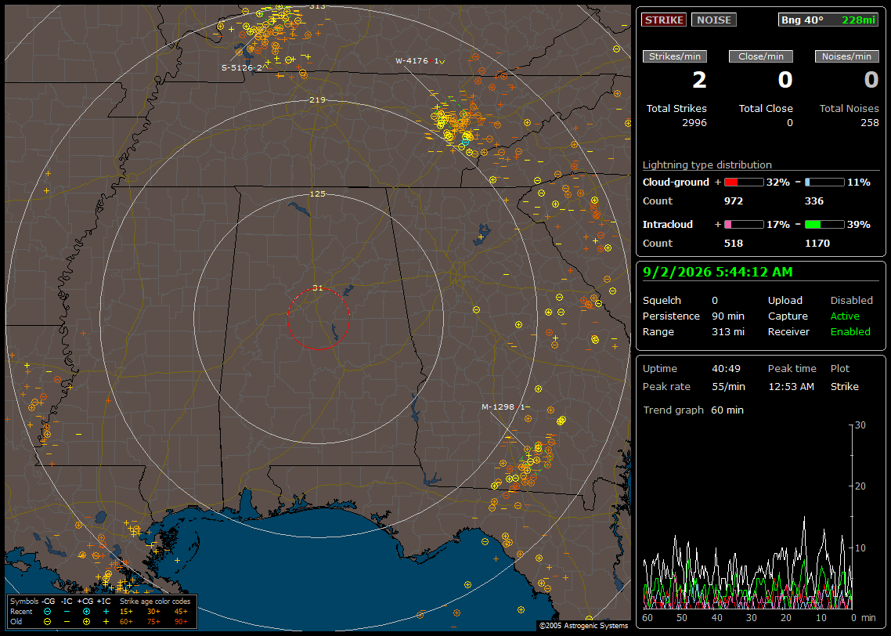
Task: Toggle the Capture Active status
Action: coord(844,316)
